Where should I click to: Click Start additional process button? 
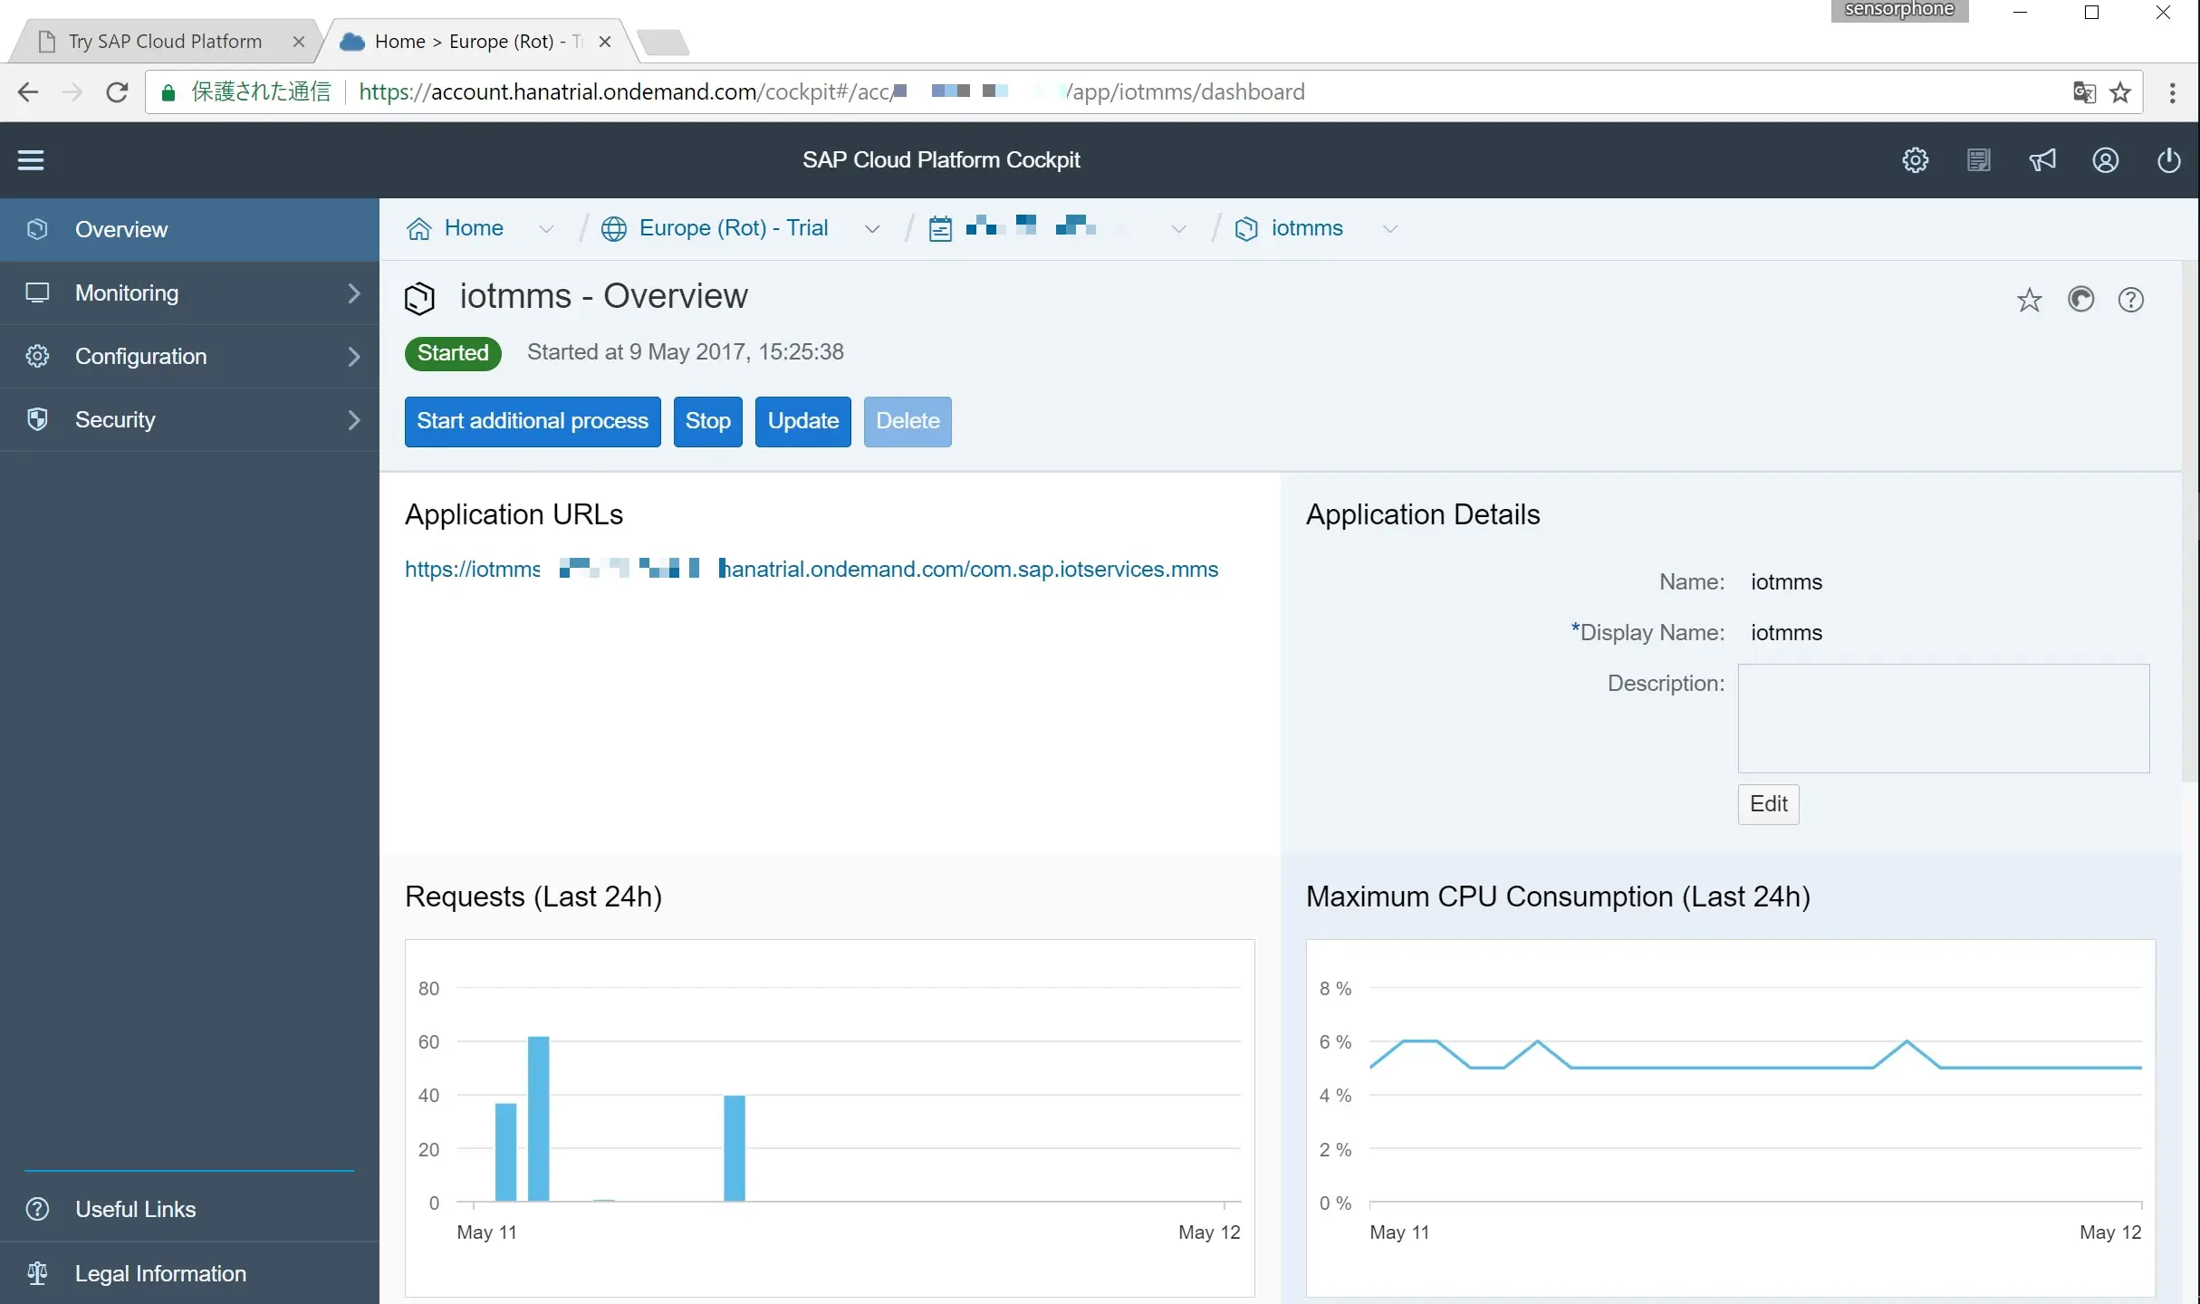tap(533, 421)
